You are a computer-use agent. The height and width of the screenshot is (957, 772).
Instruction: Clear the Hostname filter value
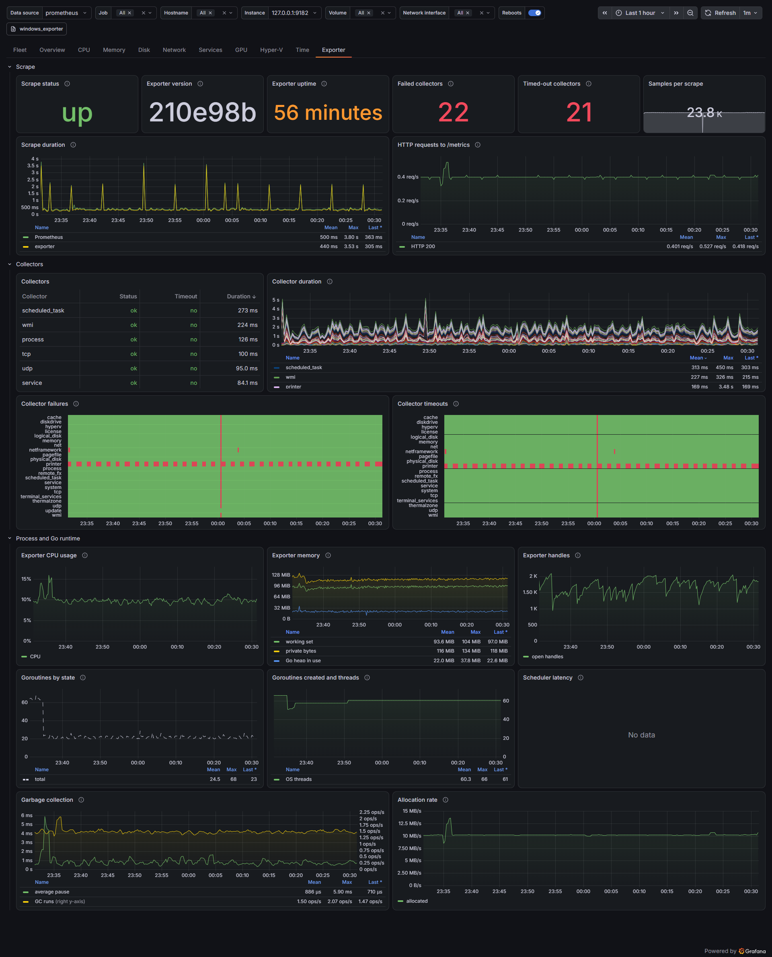(224, 13)
